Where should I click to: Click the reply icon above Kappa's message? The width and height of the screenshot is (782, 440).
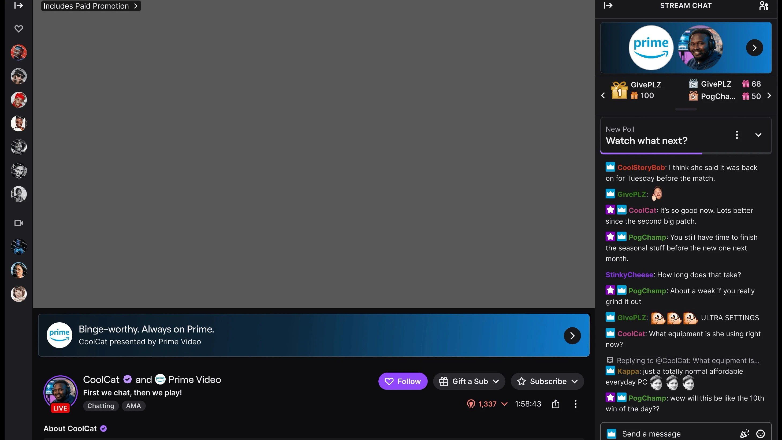(x=610, y=360)
